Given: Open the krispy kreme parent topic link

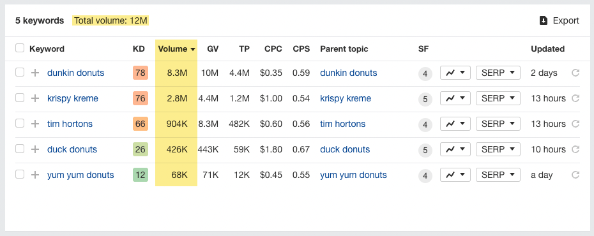Looking at the screenshot, I should [346, 99].
